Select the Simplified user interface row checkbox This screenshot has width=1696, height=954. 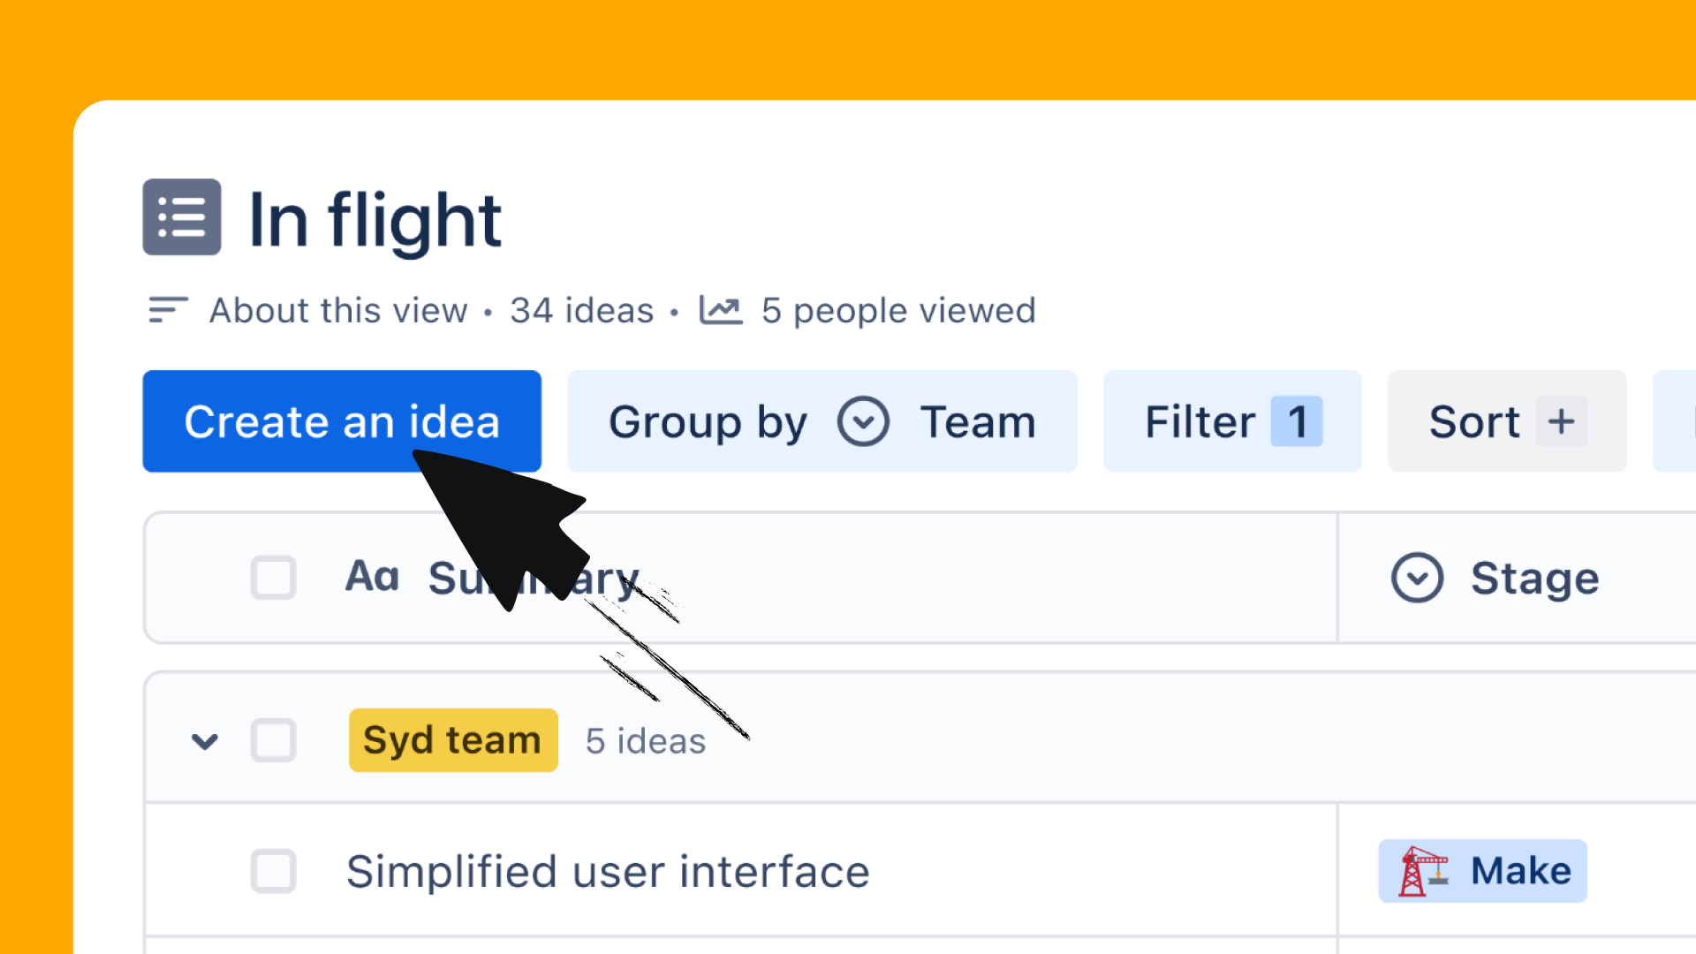[x=273, y=871]
